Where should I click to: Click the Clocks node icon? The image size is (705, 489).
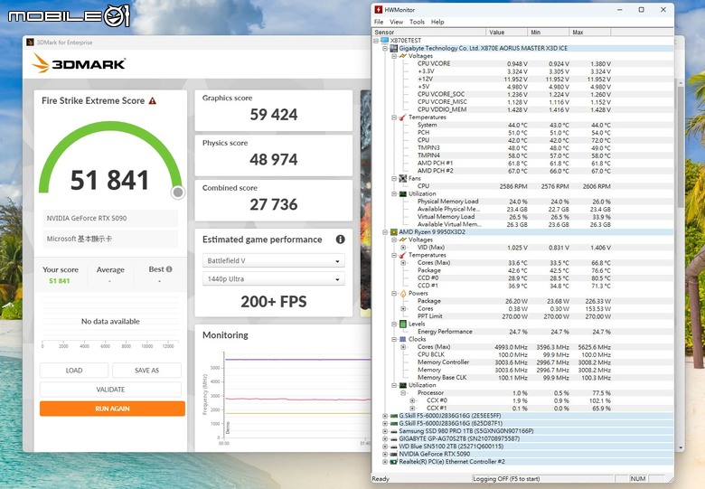coord(403,339)
